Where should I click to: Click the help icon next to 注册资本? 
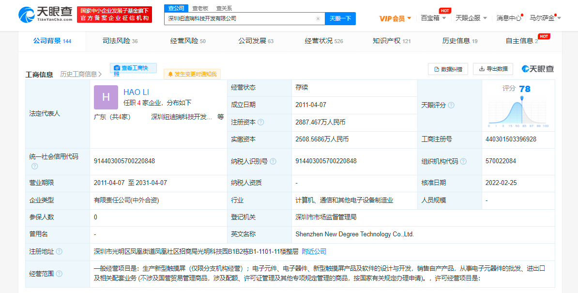pos(261,122)
